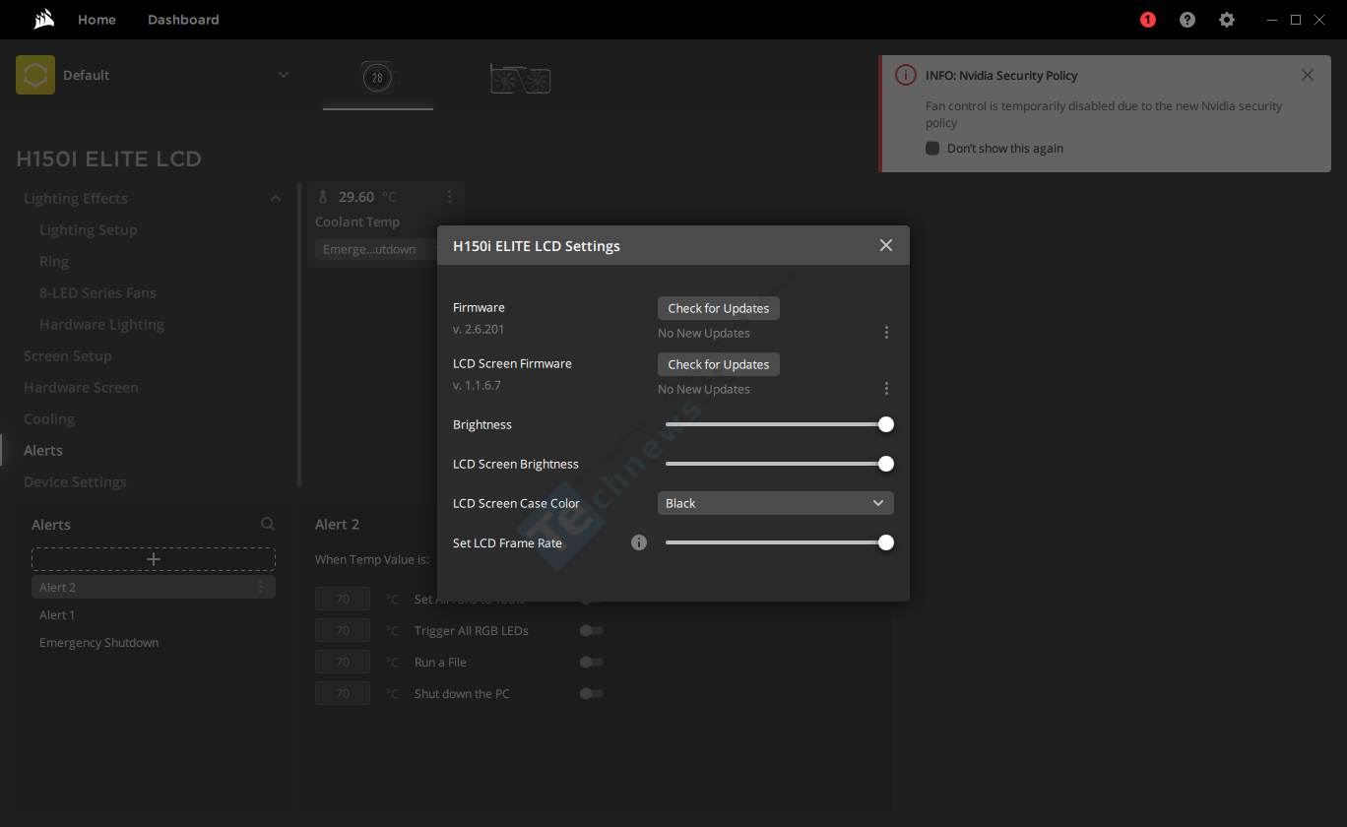
Task: Click the Nvidia notification info icon
Action: point(905,76)
